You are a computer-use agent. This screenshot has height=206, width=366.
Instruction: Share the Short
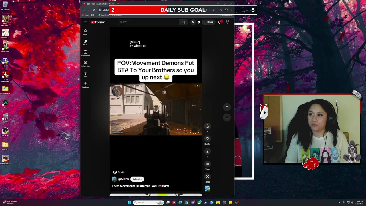pos(208,164)
